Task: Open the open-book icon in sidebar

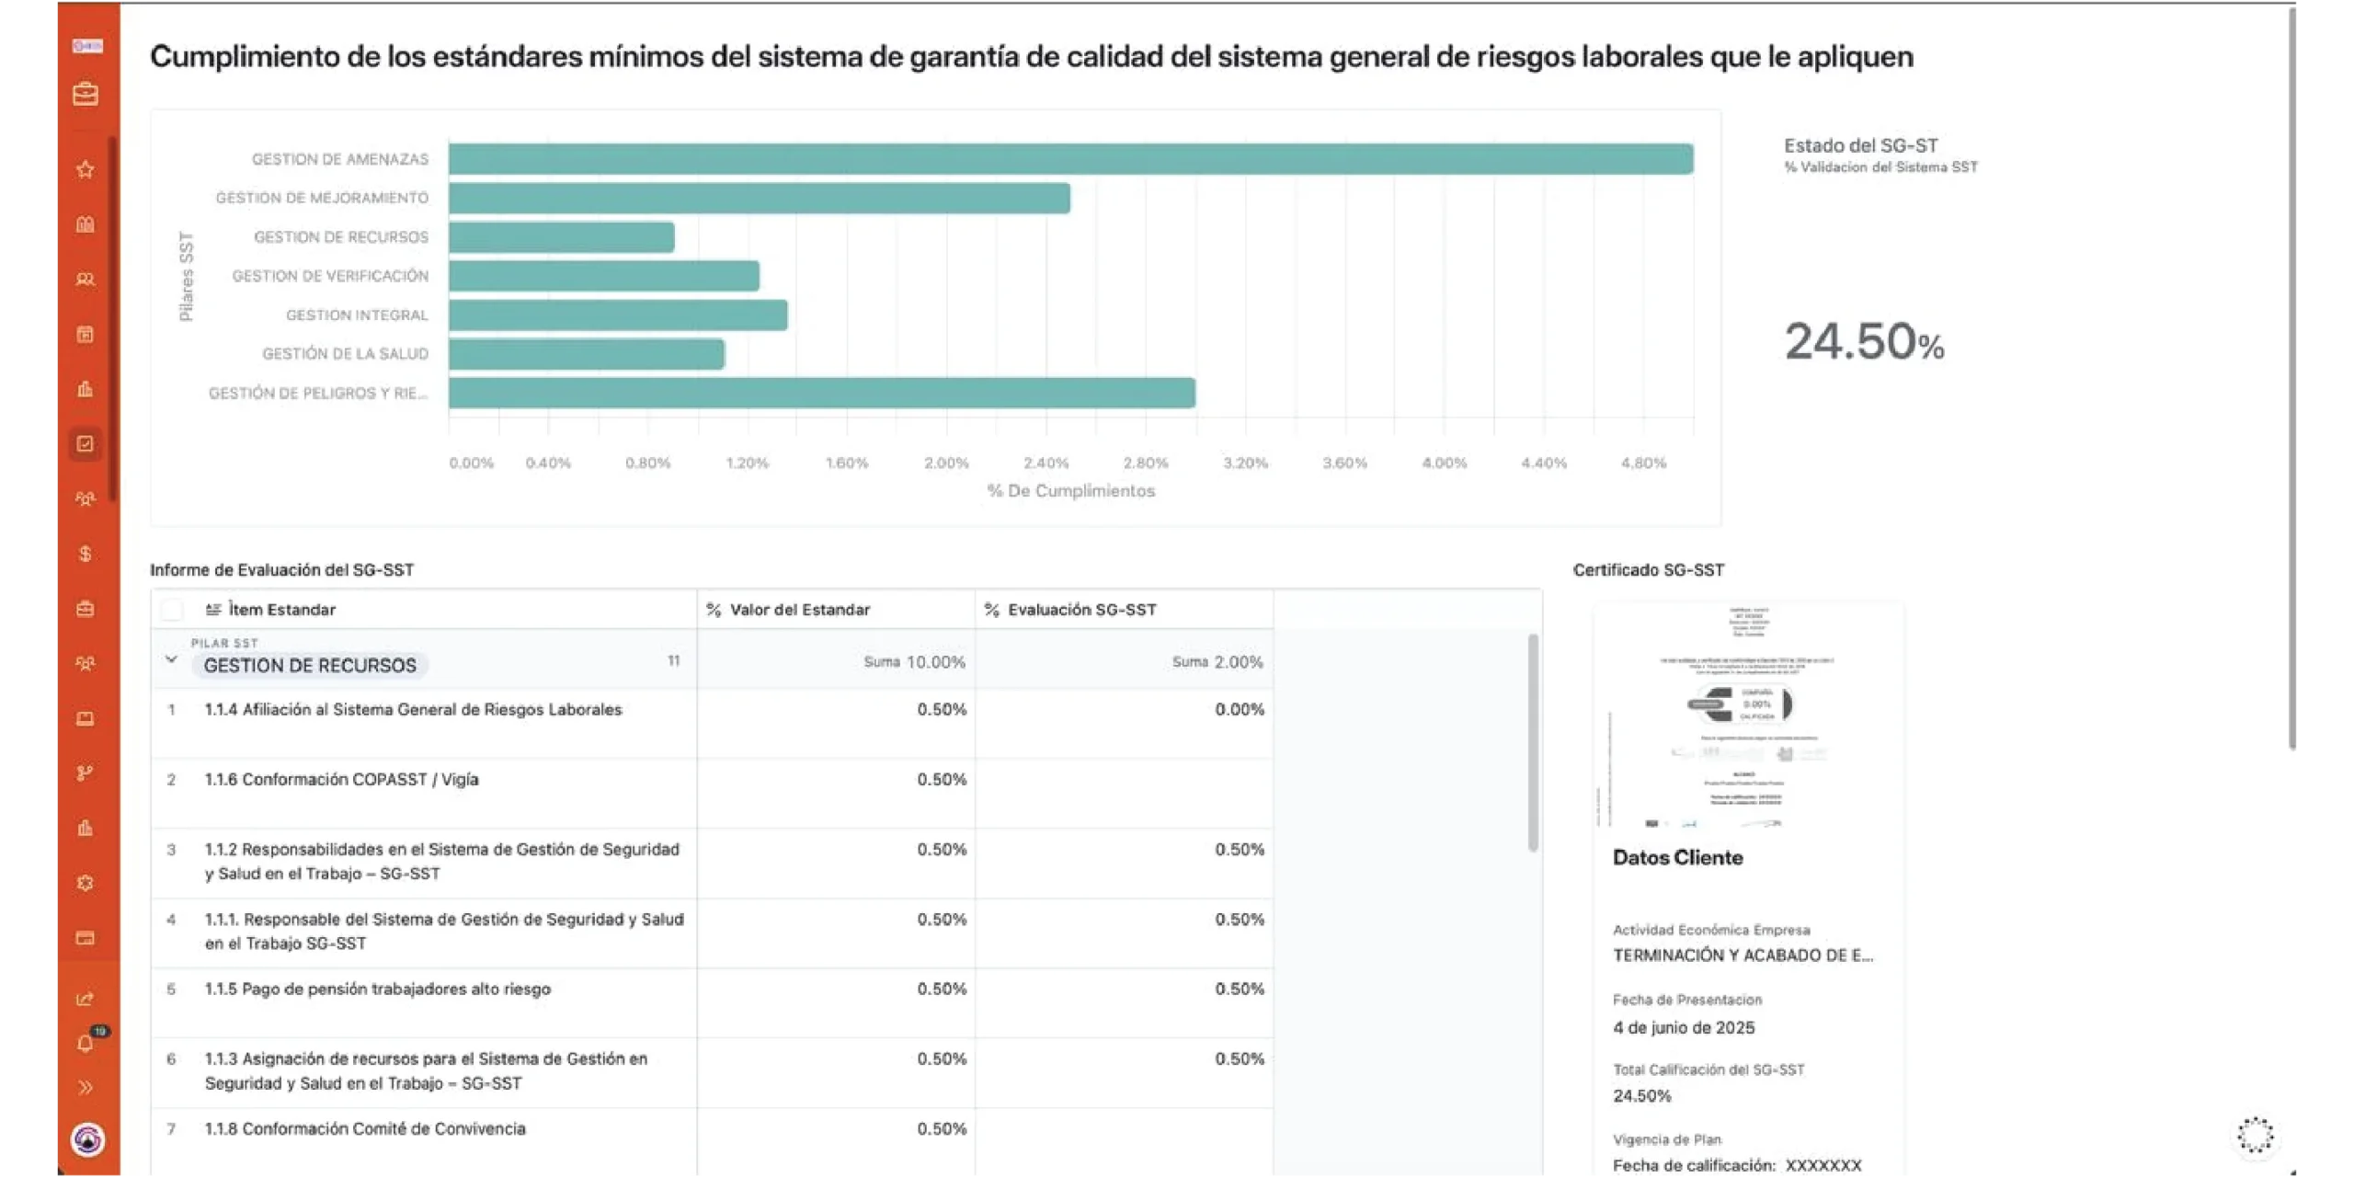Action: click(x=86, y=224)
